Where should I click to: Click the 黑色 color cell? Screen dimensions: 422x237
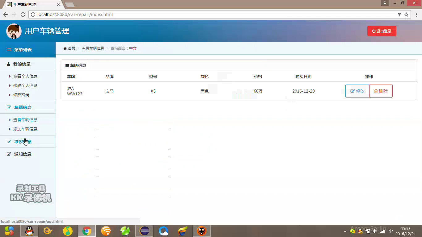pos(205,91)
